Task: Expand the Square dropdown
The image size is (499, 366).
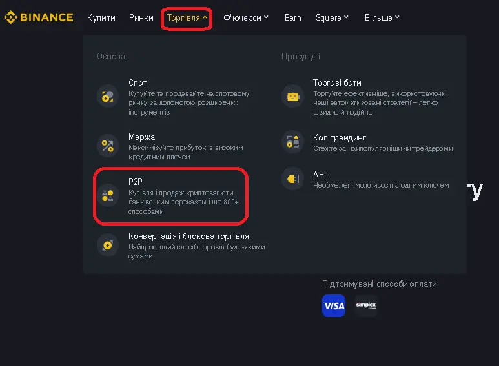Action: pyautogui.click(x=332, y=18)
